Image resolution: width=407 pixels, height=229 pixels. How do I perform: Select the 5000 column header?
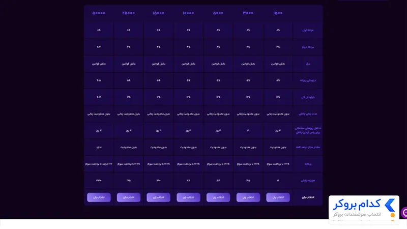[218, 13]
